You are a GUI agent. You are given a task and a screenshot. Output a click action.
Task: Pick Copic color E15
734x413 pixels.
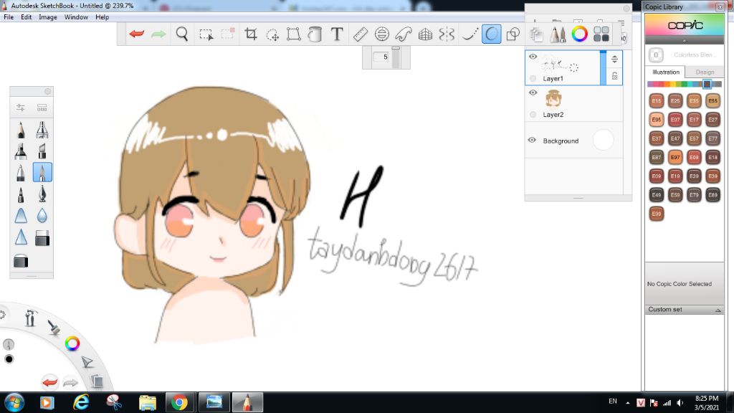coord(657,100)
